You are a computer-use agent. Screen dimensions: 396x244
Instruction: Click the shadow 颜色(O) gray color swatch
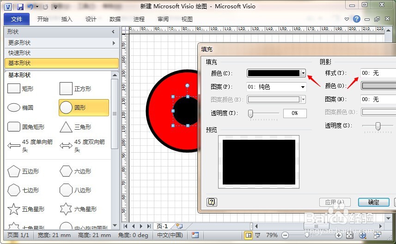pyautogui.click(x=379, y=86)
